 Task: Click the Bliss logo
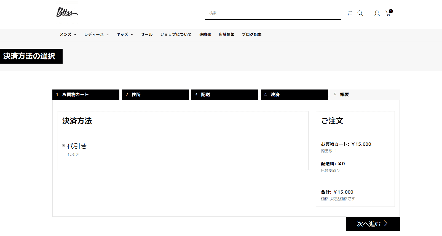(x=67, y=12)
